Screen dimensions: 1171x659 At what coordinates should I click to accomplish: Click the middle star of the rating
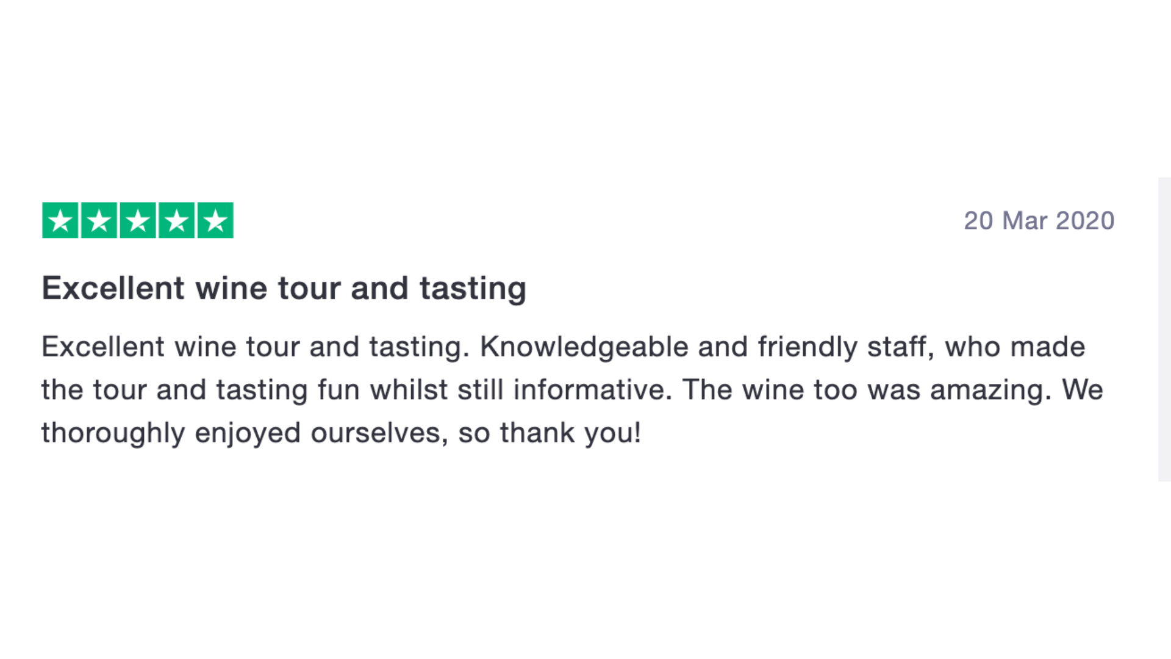click(138, 220)
